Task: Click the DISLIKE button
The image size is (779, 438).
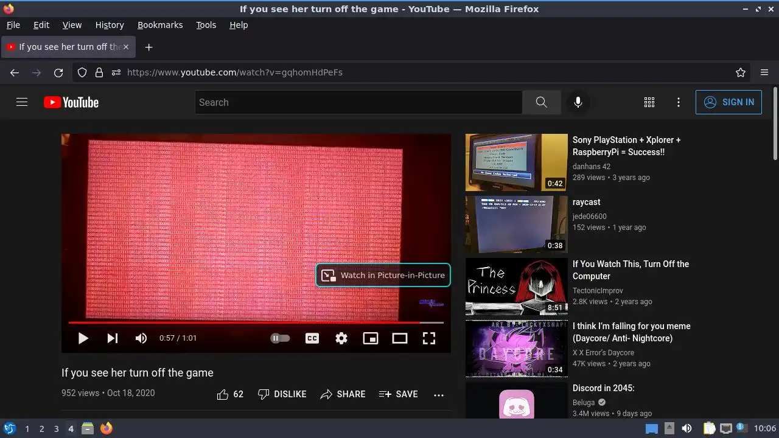Action: point(282,394)
